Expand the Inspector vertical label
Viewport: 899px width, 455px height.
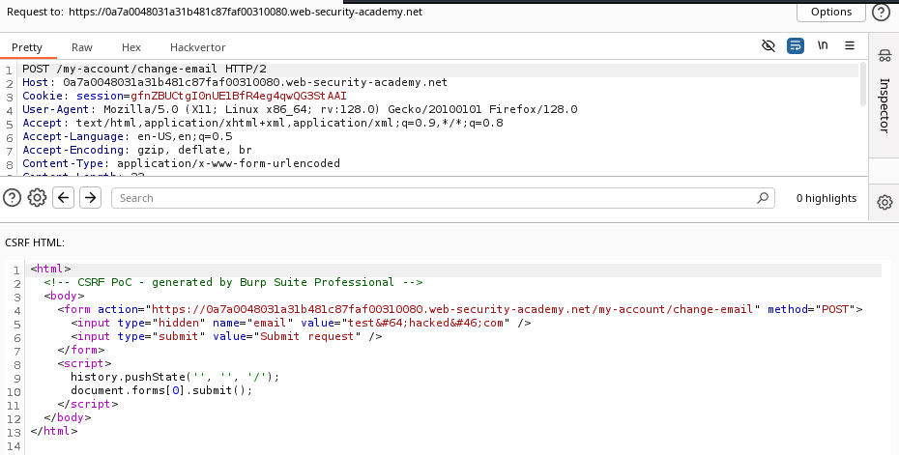point(884,105)
